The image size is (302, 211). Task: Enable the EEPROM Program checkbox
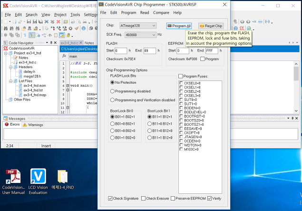(202, 59)
